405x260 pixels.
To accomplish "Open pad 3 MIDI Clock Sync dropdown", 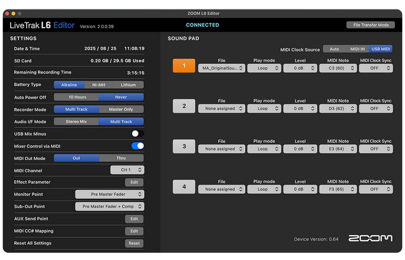I will click(x=376, y=149).
